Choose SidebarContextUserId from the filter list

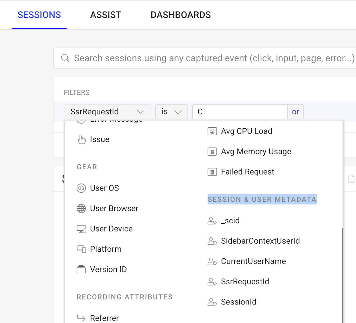(x=260, y=241)
